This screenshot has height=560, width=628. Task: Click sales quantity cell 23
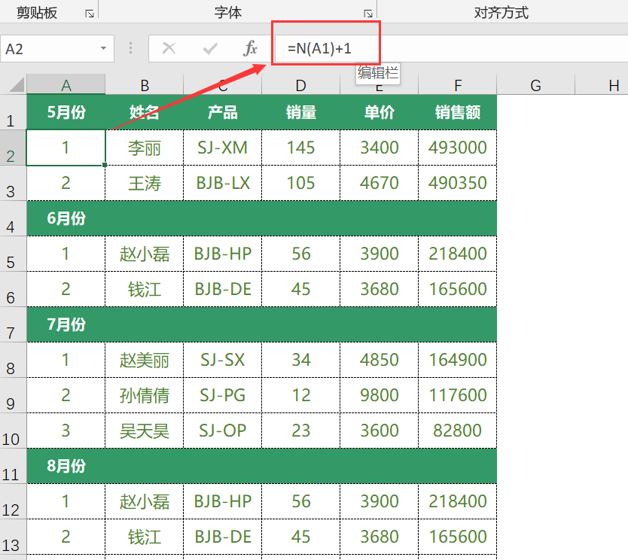coord(300,431)
